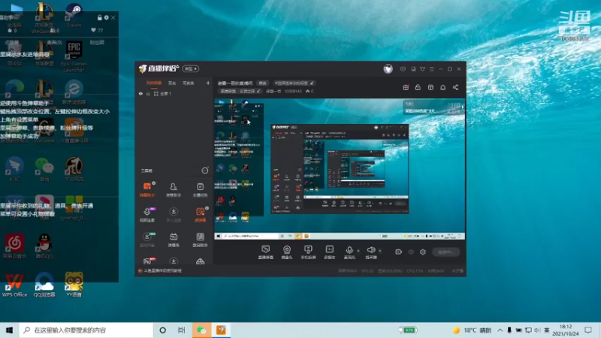This screenshot has height=338, width=601.
Task: Add a screen capture source
Action: [x=265, y=252]
